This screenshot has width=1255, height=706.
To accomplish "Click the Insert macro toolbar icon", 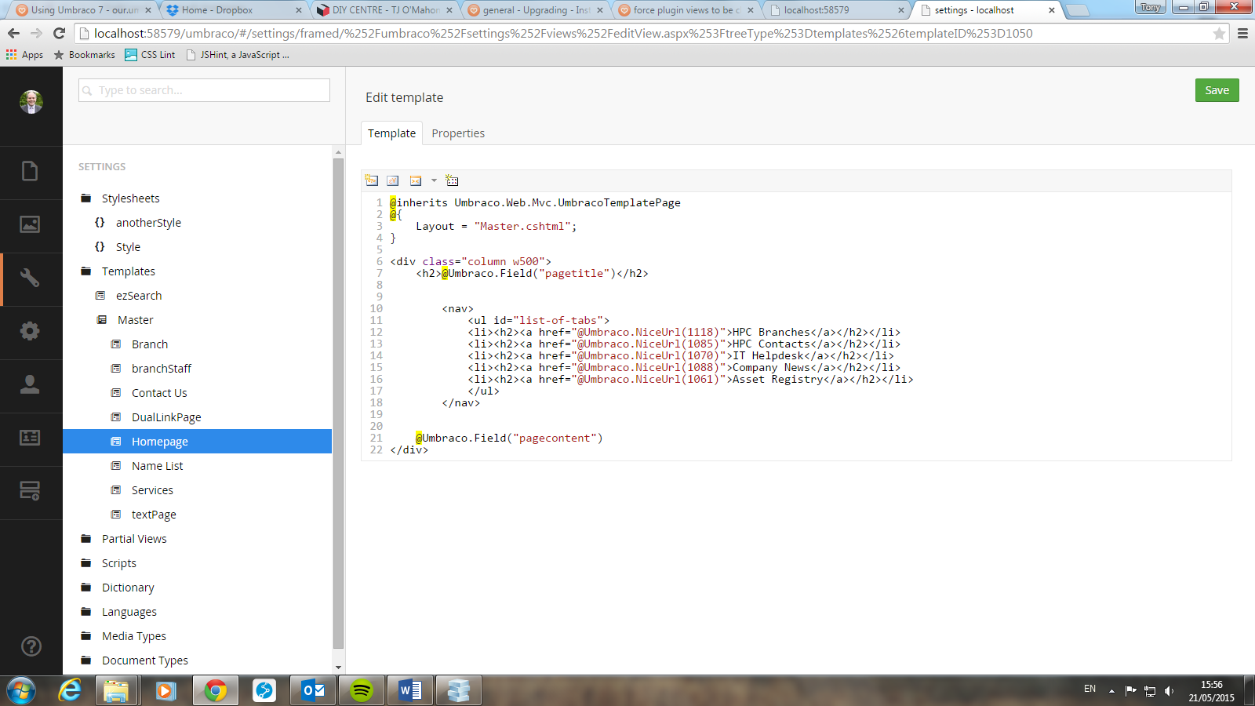I will (x=416, y=180).
